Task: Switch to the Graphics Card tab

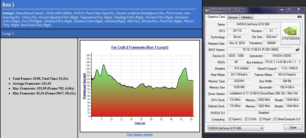Action: tap(216, 17)
